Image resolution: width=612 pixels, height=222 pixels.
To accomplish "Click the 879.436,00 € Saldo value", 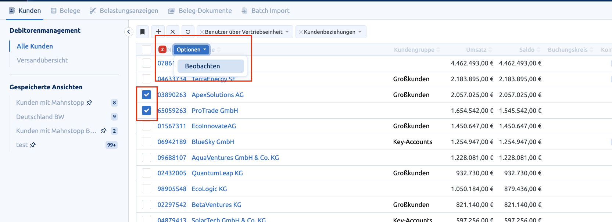I will pyautogui.click(x=523, y=189).
